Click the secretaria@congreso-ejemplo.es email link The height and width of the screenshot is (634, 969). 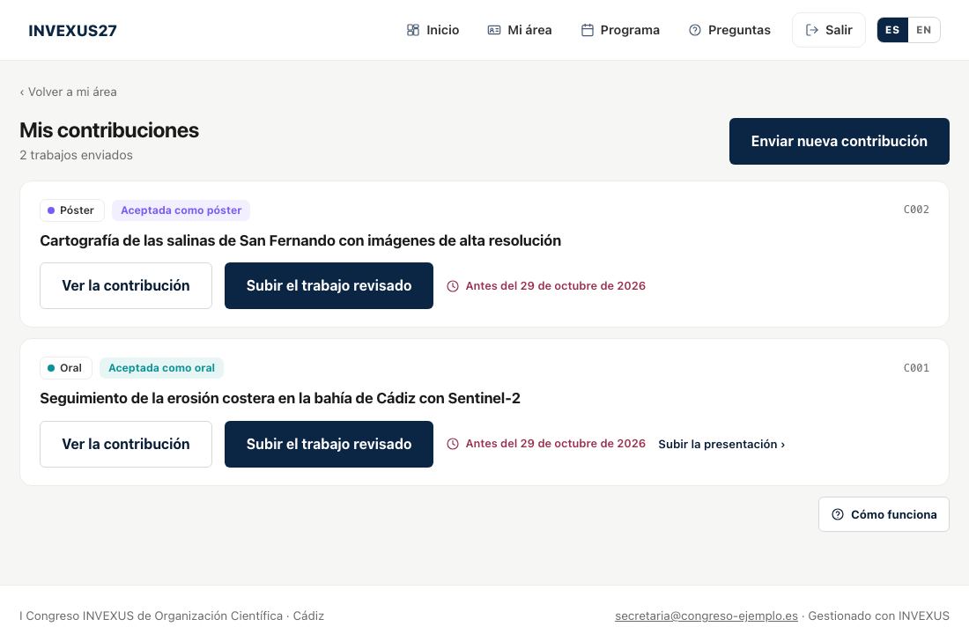[706, 616]
